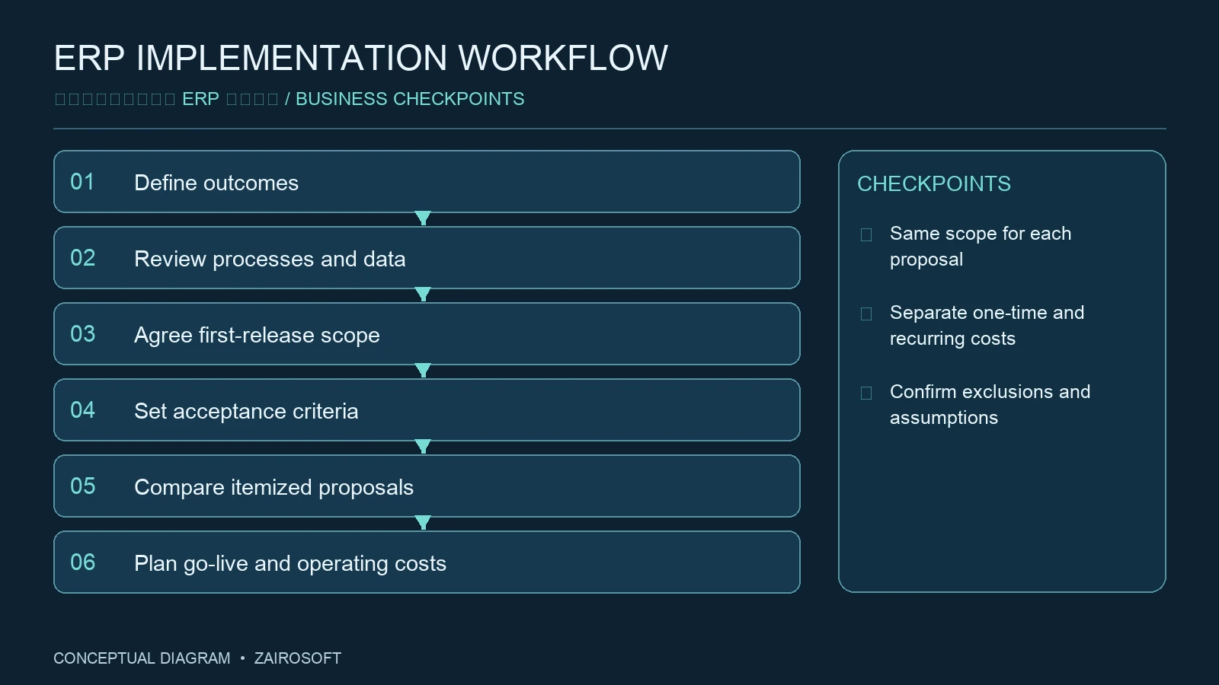Click 'Plan go-live and operating costs' step
The height and width of the screenshot is (685, 1219).
pos(427,562)
